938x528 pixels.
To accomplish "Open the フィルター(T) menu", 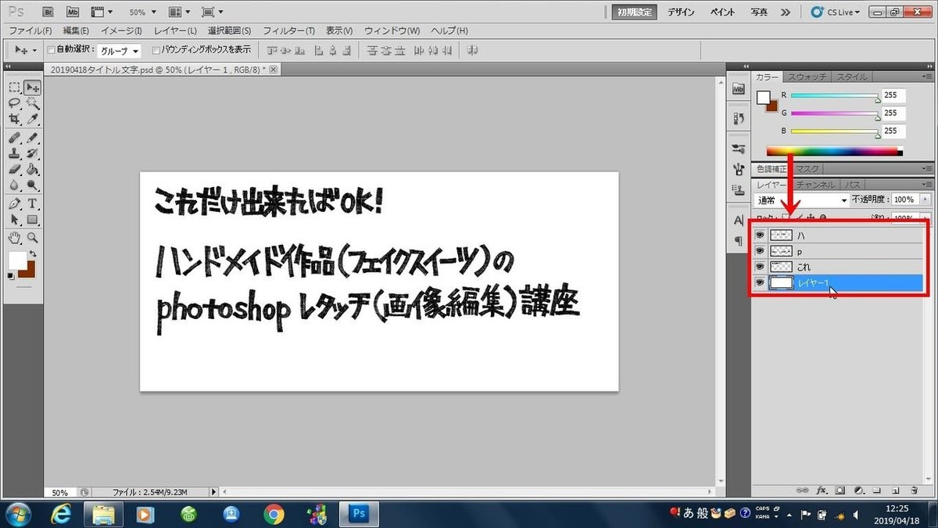I will tap(288, 31).
